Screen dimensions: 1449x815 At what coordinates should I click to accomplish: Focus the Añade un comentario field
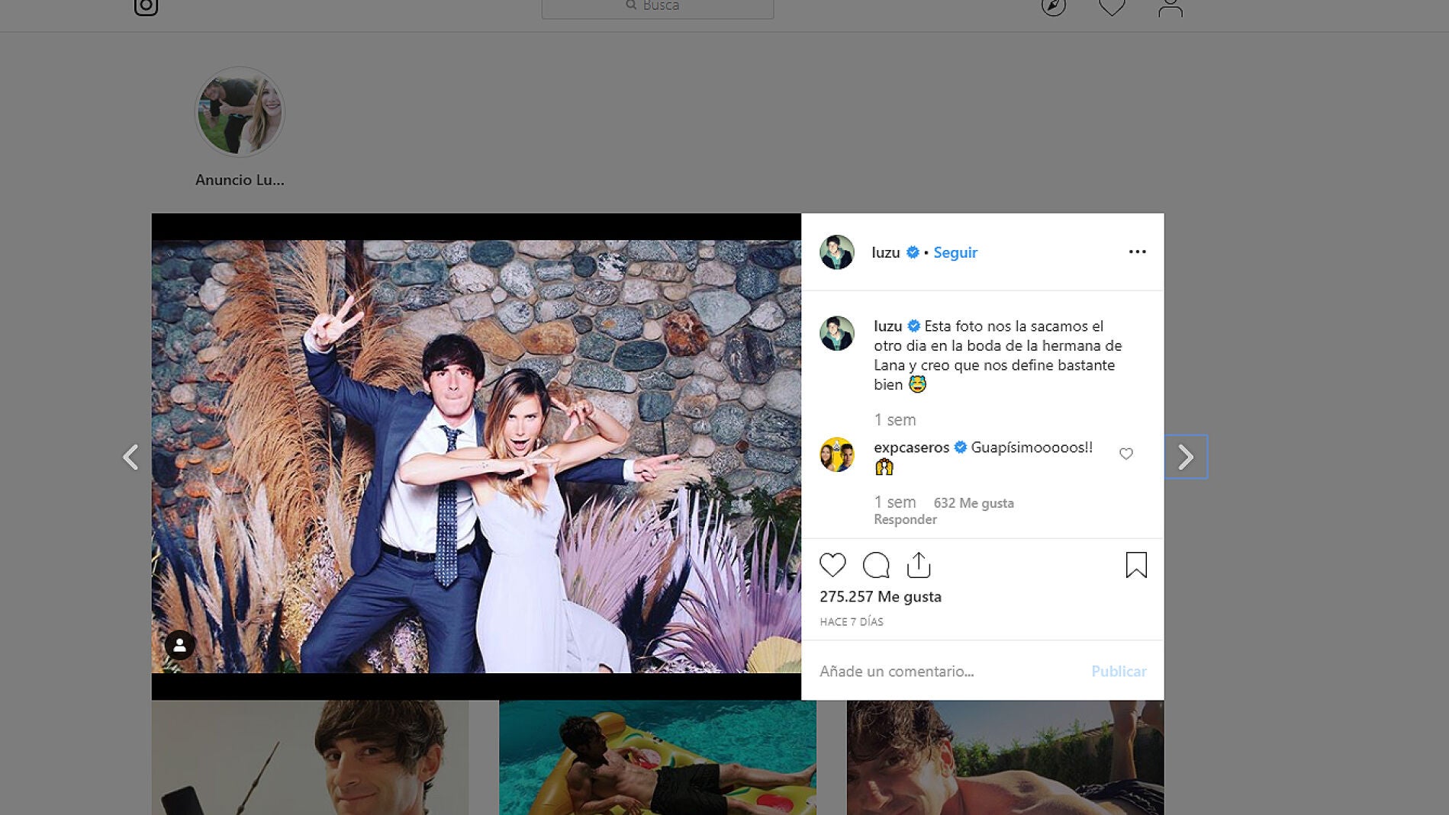coord(946,671)
